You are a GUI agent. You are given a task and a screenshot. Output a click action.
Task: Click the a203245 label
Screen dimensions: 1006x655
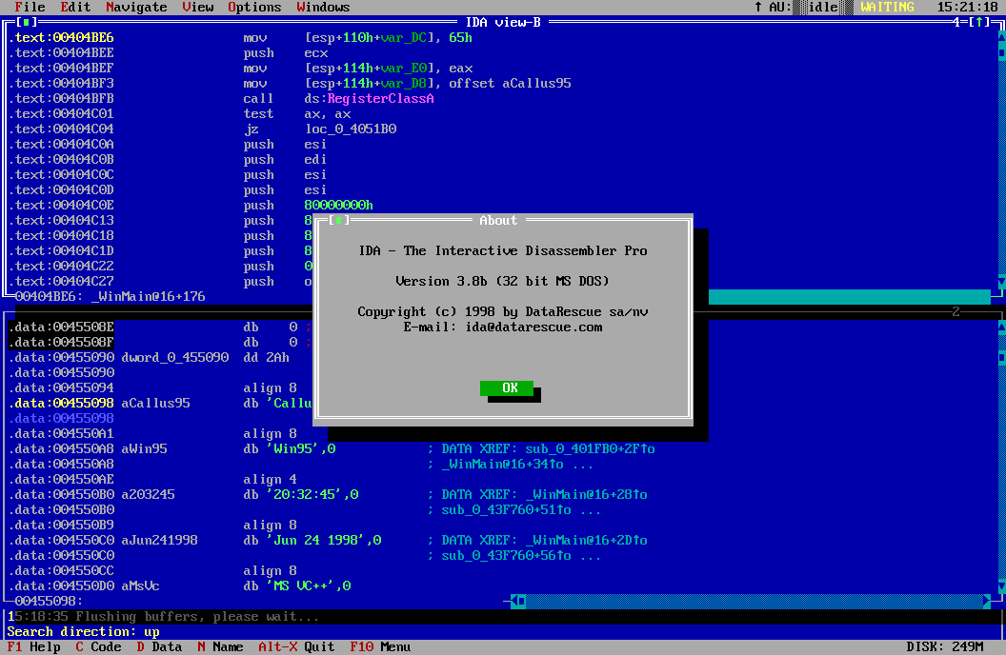pyautogui.click(x=148, y=495)
